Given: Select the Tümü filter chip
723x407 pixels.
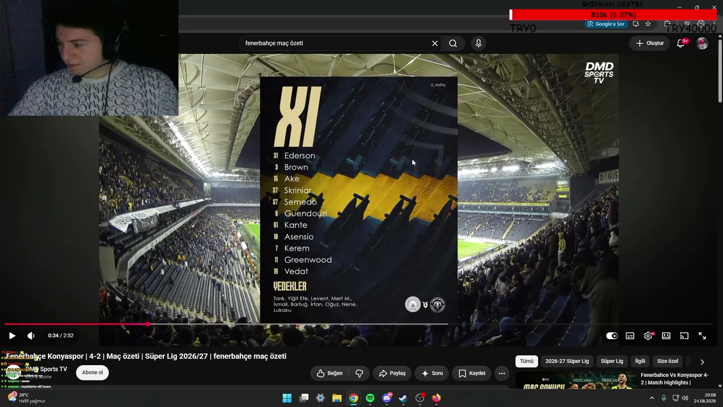Looking at the screenshot, I should point(526,361).
